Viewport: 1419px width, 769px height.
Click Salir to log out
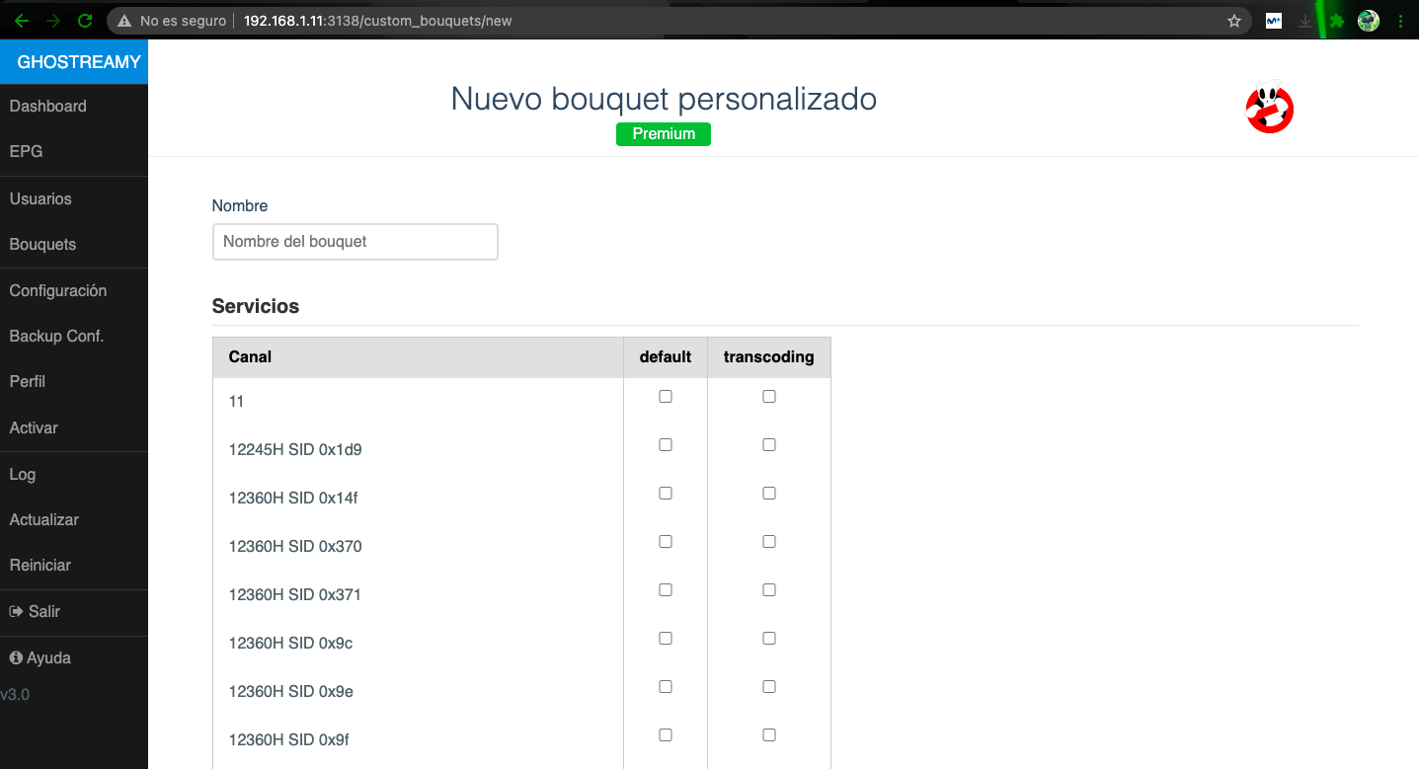(x=36, y=612)
